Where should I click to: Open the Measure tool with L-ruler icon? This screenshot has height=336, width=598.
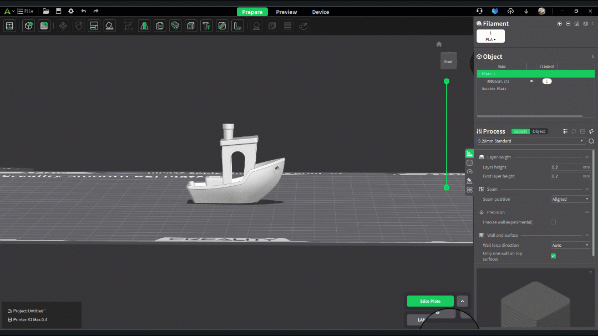[x=237, y=26]
